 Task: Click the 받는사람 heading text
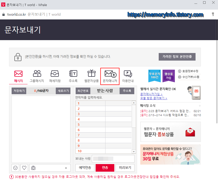pos(105,91)
